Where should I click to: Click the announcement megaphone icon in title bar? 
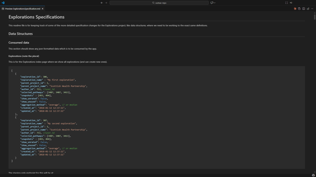[291, 3]
